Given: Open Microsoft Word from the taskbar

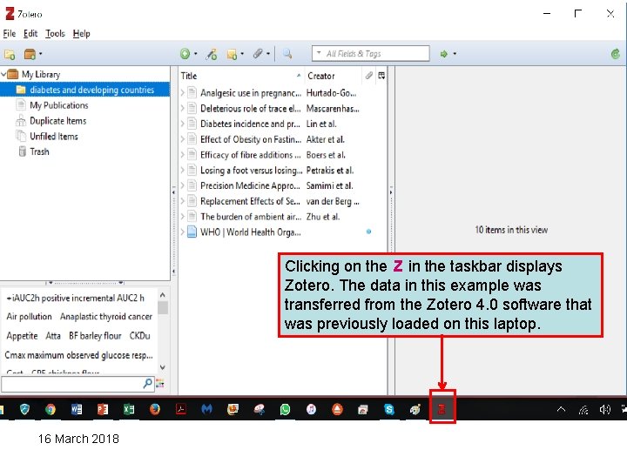Looking at the screenshot, I should tap(77, 409).
